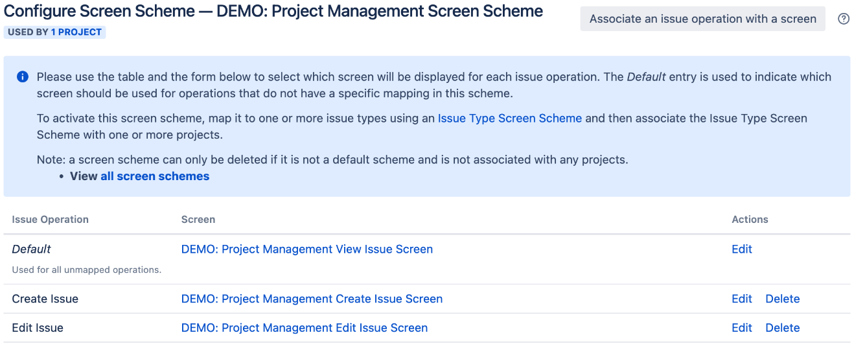Open the 1 PROJECT link in badge
This screenshot has width=854, height=346.
coord(76,32)
